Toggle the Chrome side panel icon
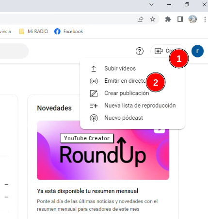Screen dimensions: 208x219 (180, 19)
